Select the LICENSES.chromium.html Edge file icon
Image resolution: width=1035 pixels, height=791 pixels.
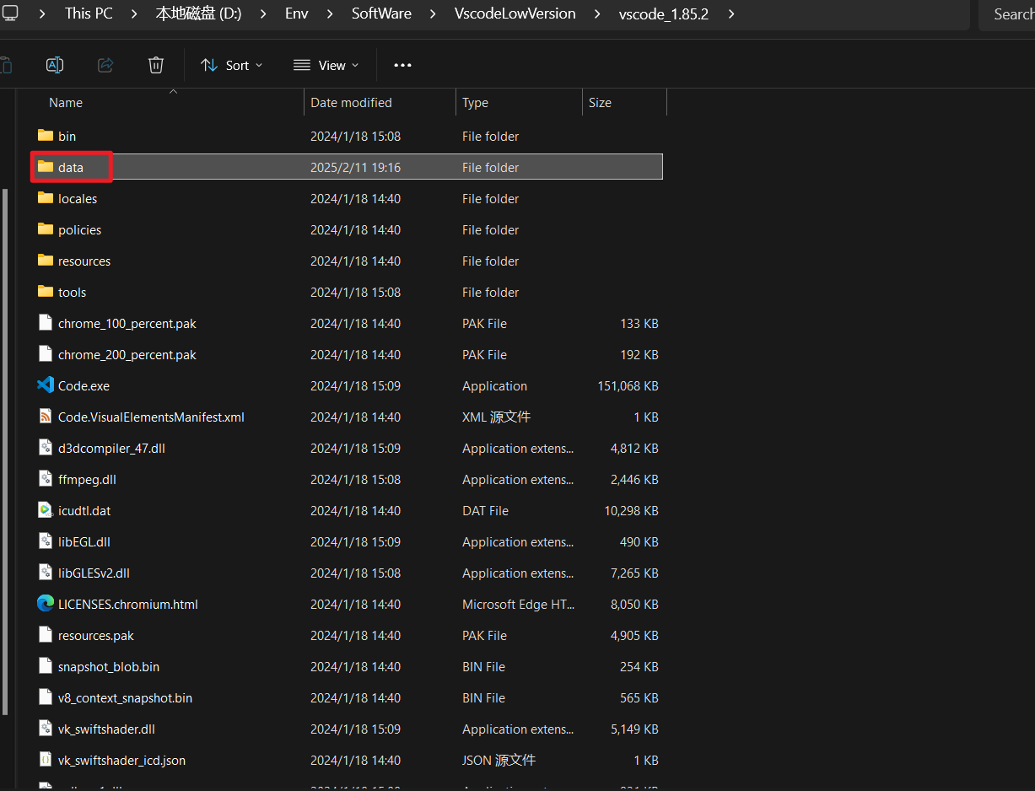(46, 604)
